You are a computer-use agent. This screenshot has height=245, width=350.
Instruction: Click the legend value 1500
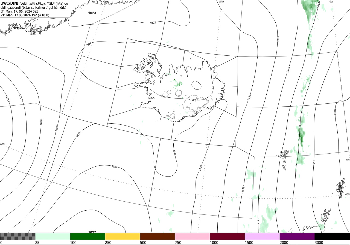249,243
